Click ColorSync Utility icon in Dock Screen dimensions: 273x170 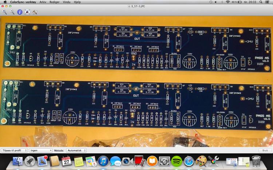click(213, 161)
